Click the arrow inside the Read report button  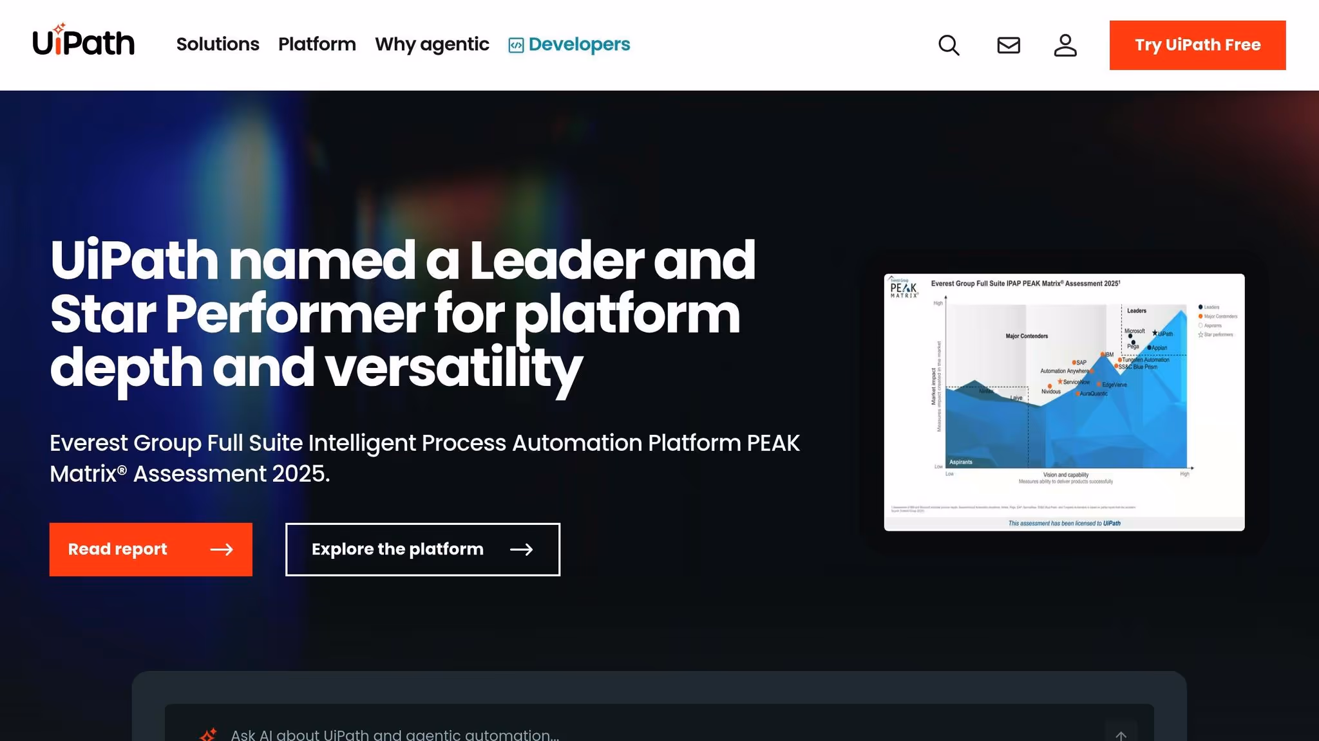pos(223,549)
